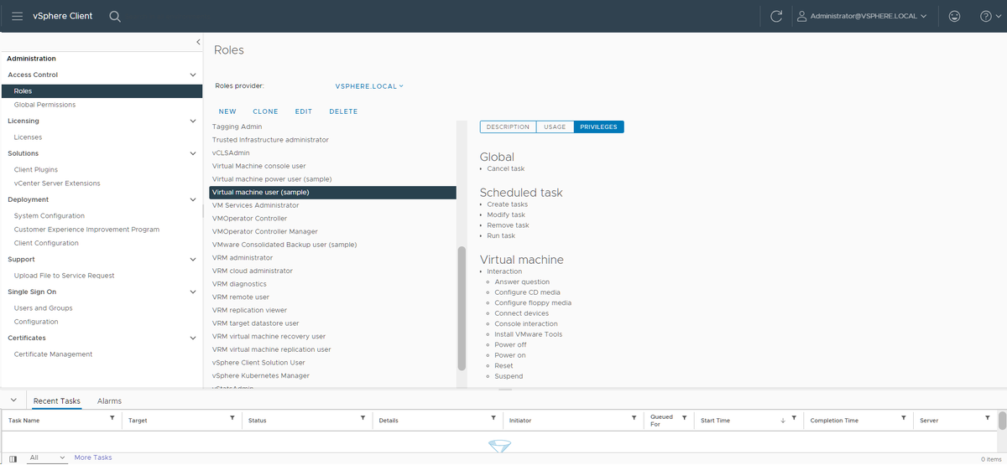The height and width of the screenshot is (465, 1007).
Task: Filter the Completion Time column
Action: [x=903, y=418]
